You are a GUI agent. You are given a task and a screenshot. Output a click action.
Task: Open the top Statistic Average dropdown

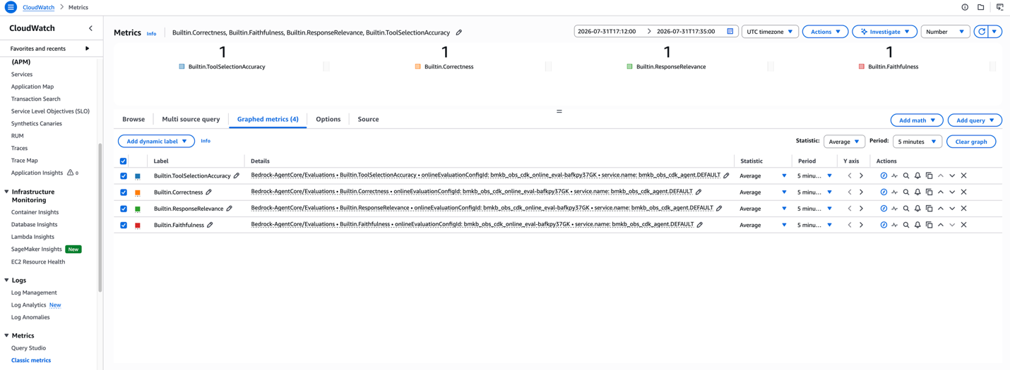[x=844, y=142]
